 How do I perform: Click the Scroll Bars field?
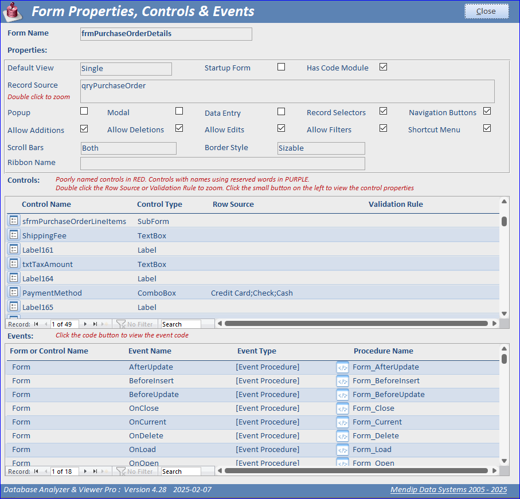coord(128,148)
